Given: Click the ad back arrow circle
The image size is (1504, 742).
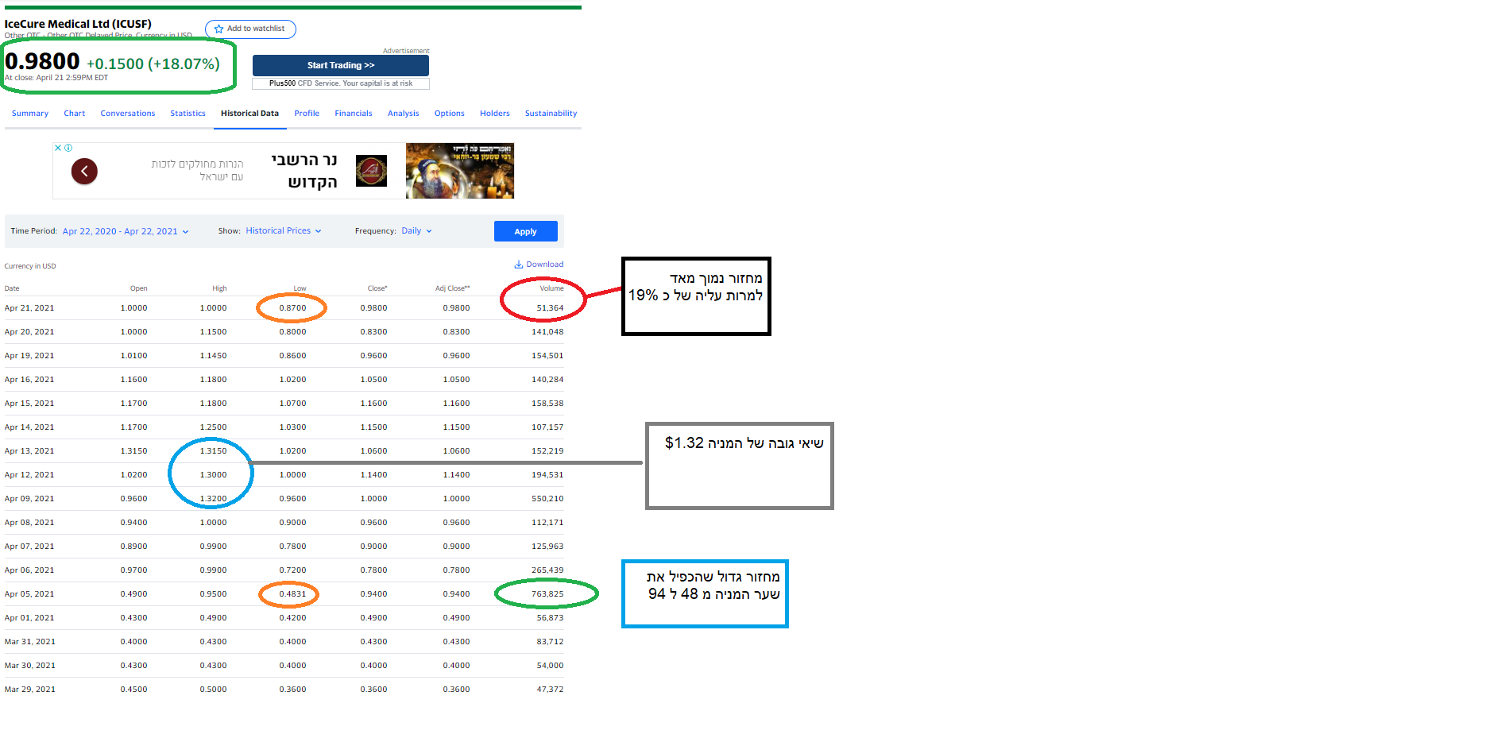Looking at the screenshot, I should click(84, 171).
